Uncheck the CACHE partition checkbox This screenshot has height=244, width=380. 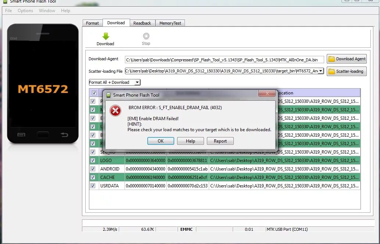(x=93, y=177)
